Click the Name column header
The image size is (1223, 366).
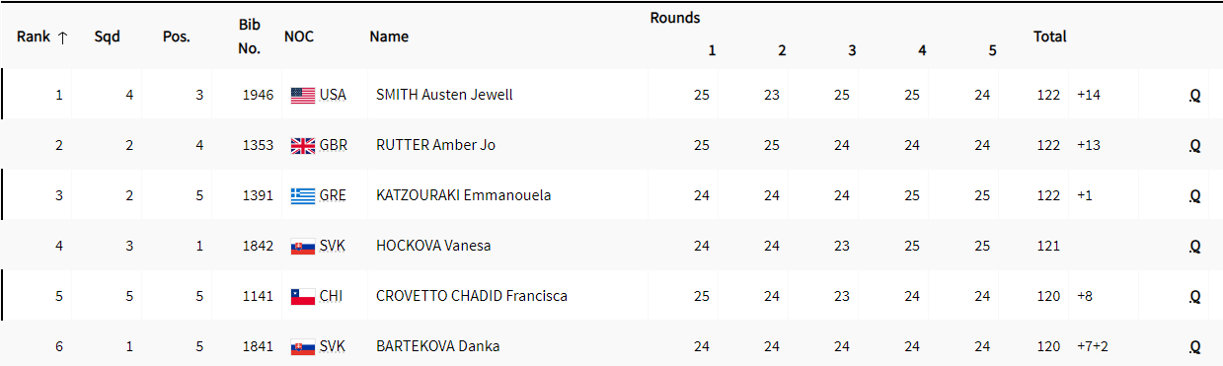pyautogui.click(x=389, y=37)
